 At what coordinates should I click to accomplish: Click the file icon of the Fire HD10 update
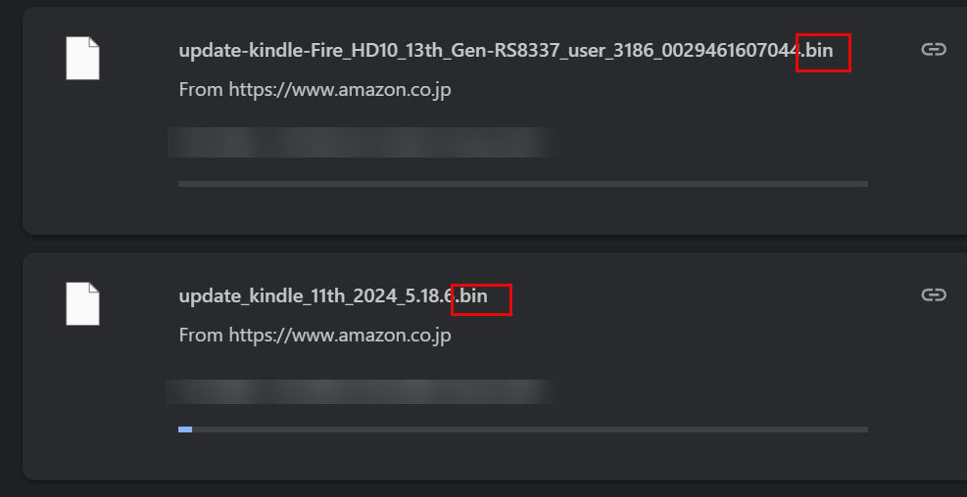[82, 58]
